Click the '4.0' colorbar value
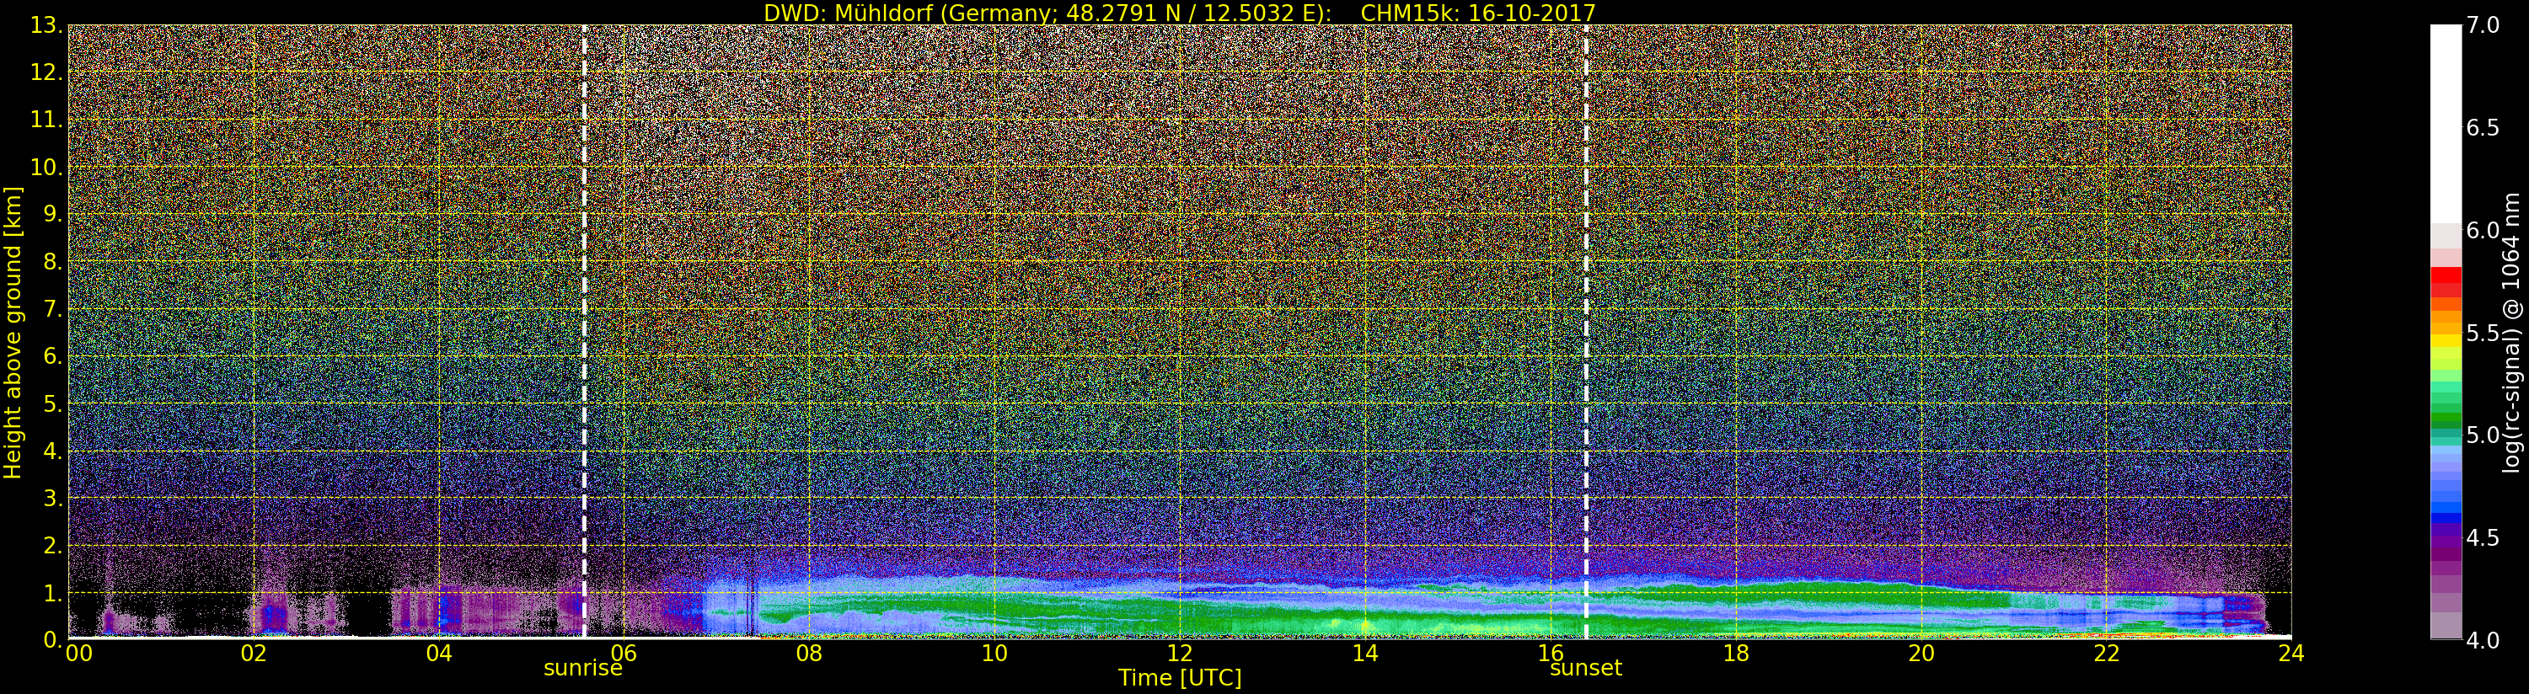The image size is (2529, 694). (2483, 641)
